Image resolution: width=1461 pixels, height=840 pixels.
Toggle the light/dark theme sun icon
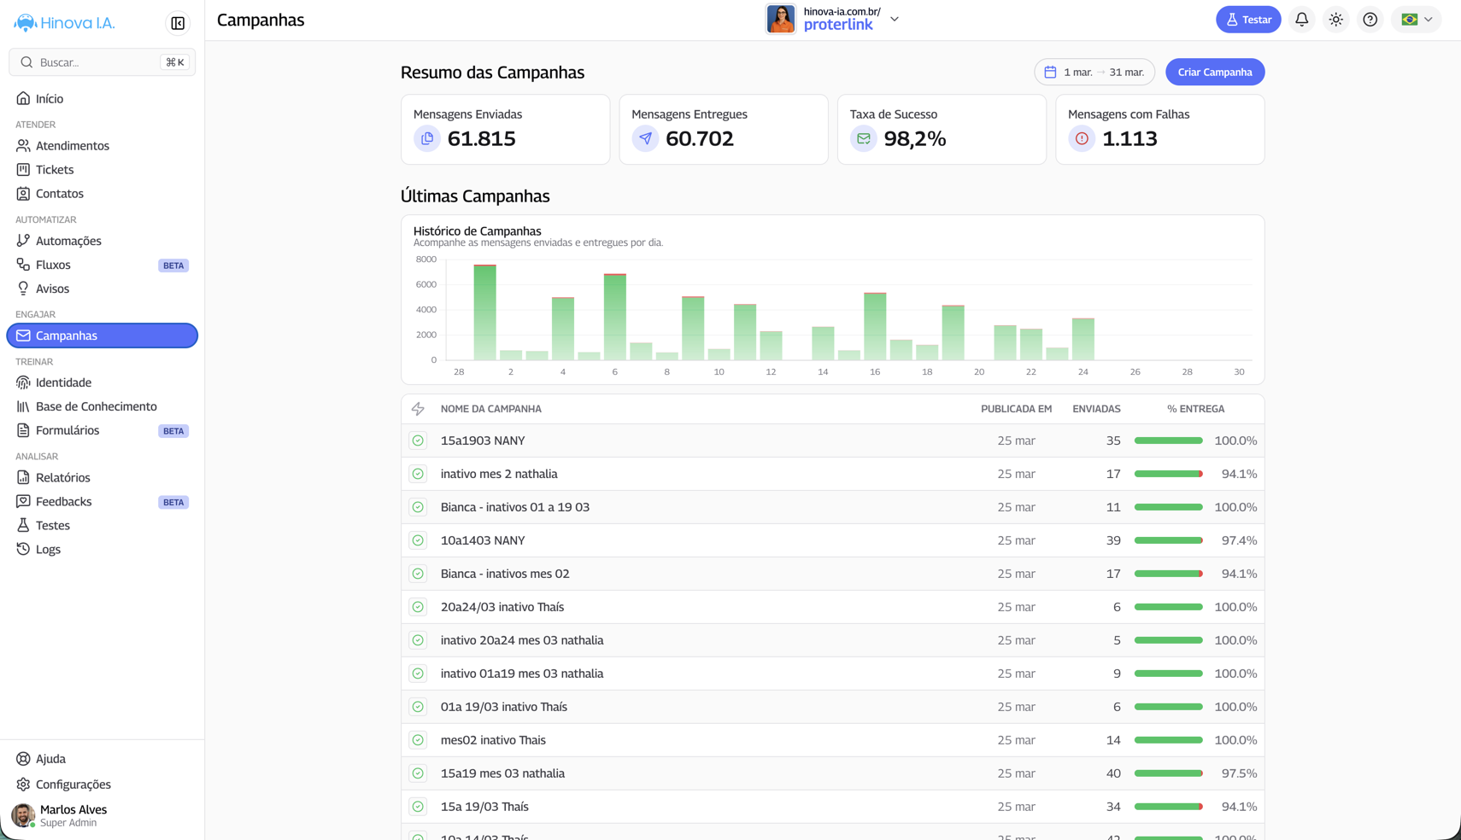[x=1335, y=20]
